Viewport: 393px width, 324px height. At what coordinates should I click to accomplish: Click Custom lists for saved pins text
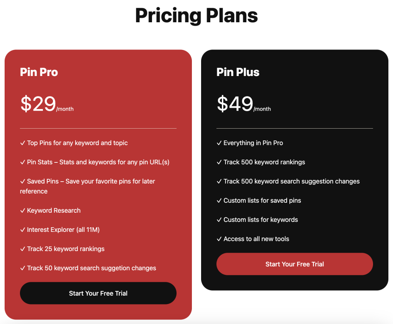tap(262, 201)
